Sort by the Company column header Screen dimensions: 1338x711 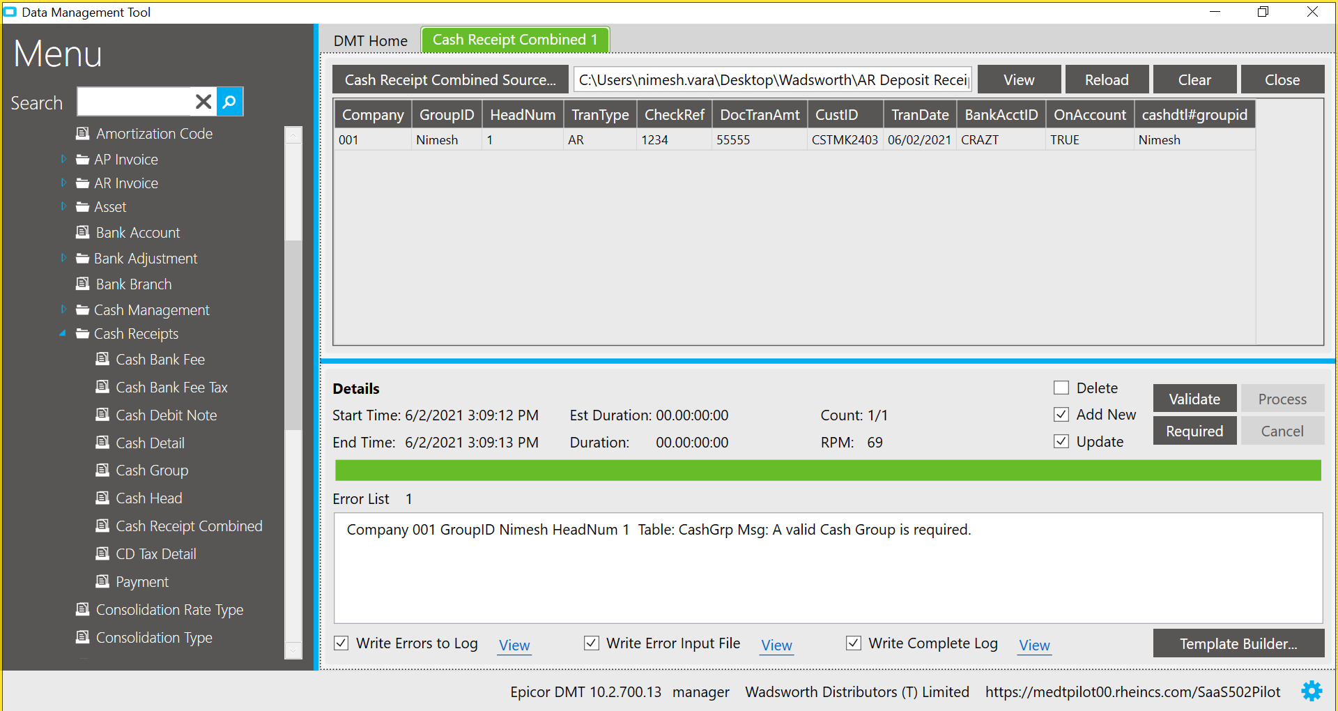[x=373, y=114]
